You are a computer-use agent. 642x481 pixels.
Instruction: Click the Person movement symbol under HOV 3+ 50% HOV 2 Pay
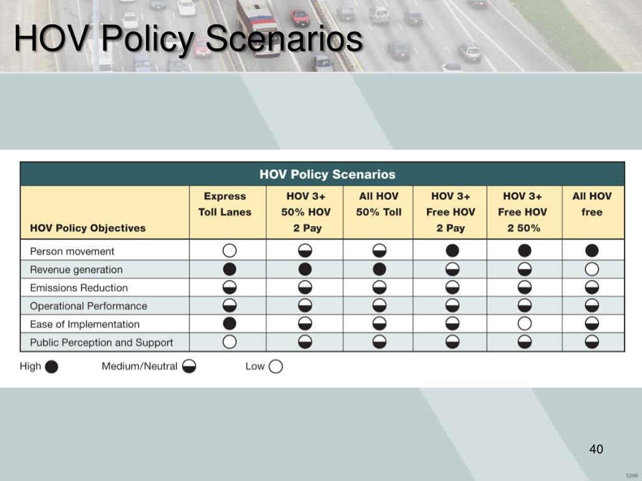click(305, 251)
